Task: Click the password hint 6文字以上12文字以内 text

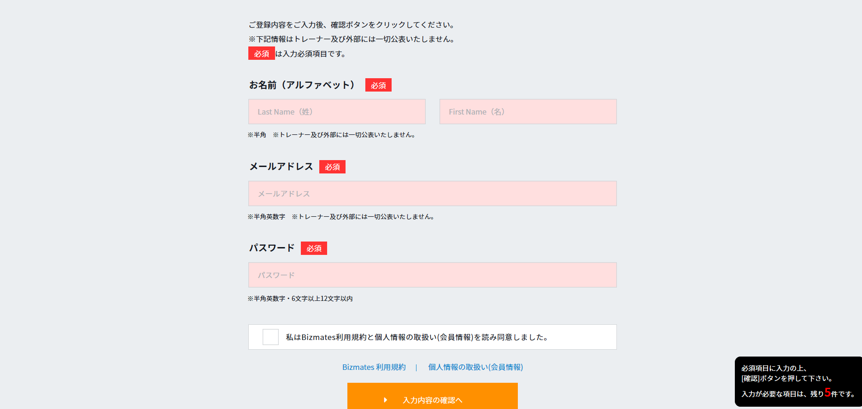Action: coord(322,299)
